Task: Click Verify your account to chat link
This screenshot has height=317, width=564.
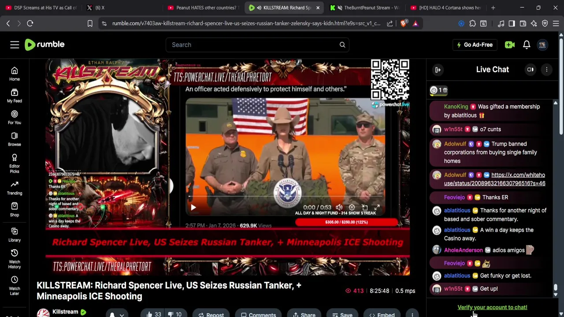Action: (x=492, y=307)
